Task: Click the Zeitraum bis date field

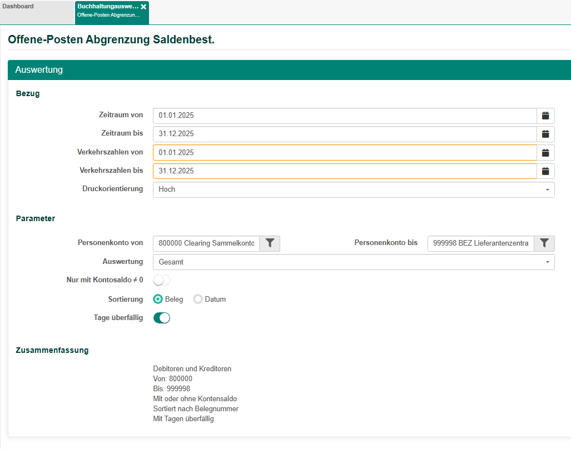Action: click(345, 134)
